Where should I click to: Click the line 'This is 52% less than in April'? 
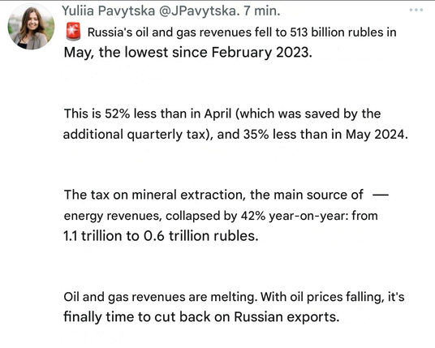coord(222,114)
